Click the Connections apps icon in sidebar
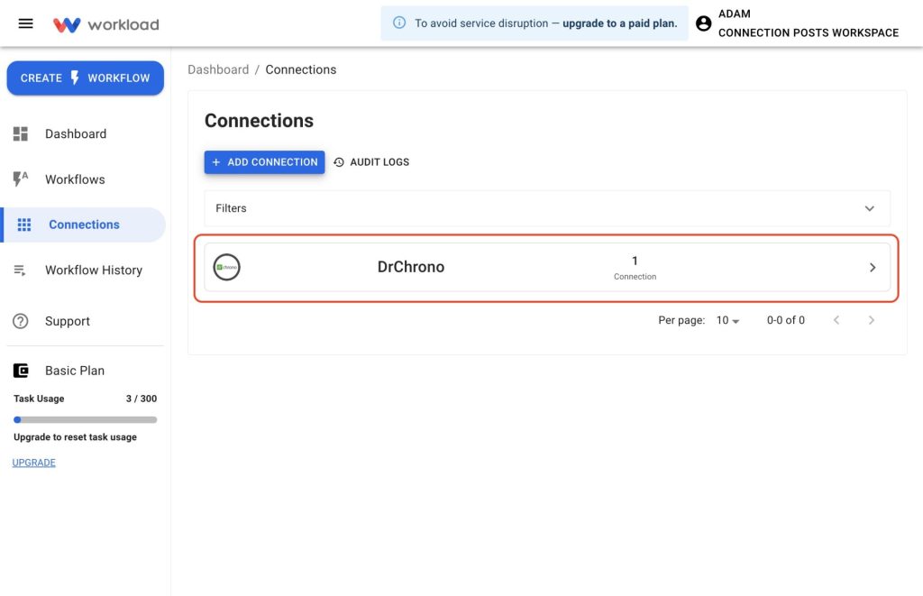923x596 pixels. point(24,225)
